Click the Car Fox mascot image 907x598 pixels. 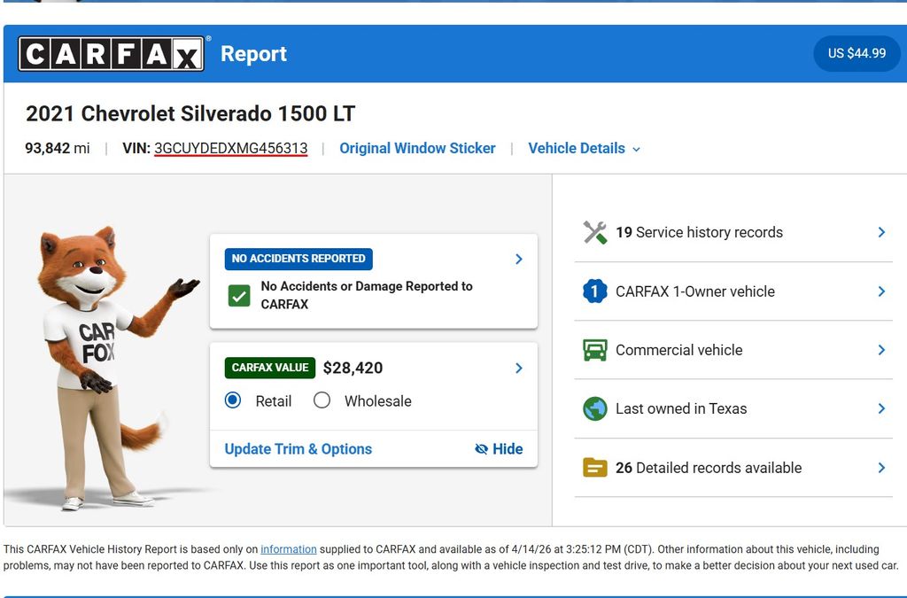[97, 363]
